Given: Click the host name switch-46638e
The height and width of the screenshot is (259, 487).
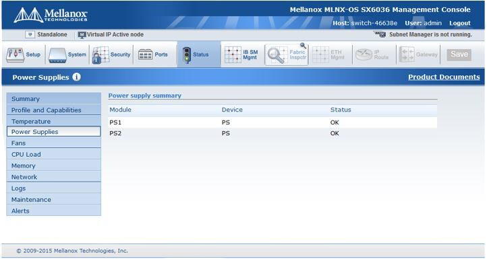Looking at the screenshot, I should pos(374,24).
